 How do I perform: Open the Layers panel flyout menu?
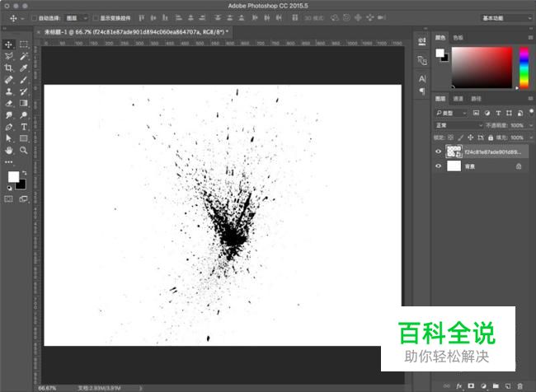pyautogui.click(x=530, y=99)
